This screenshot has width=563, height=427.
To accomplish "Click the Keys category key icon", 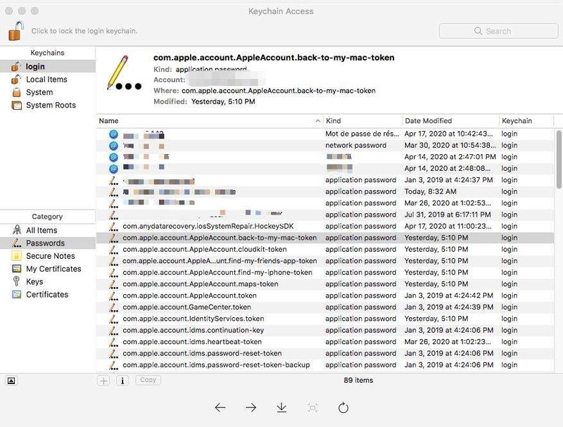I will 16,281.
